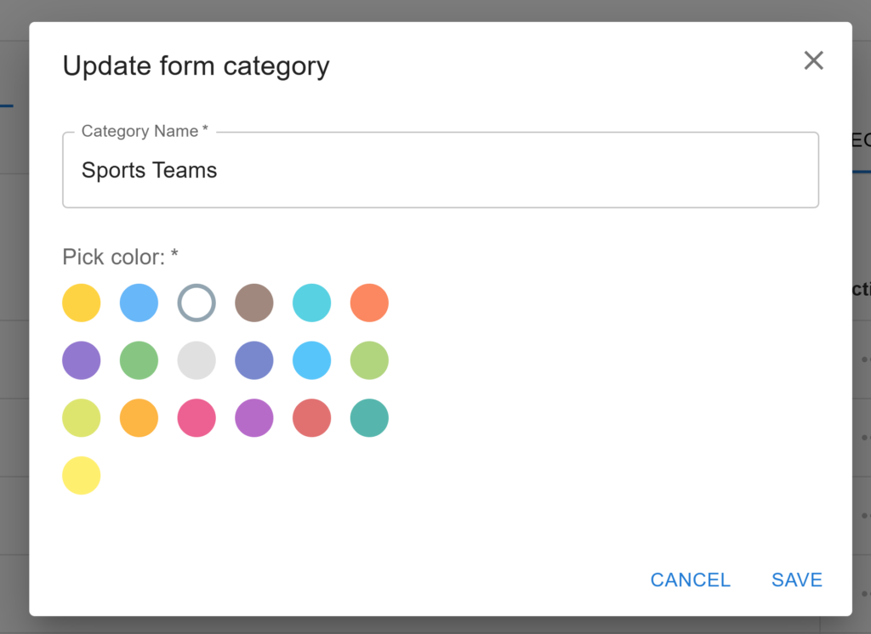Select the salmon red color swatch
The height and width of the screenshot is (634, 871).
coord(311,418)
